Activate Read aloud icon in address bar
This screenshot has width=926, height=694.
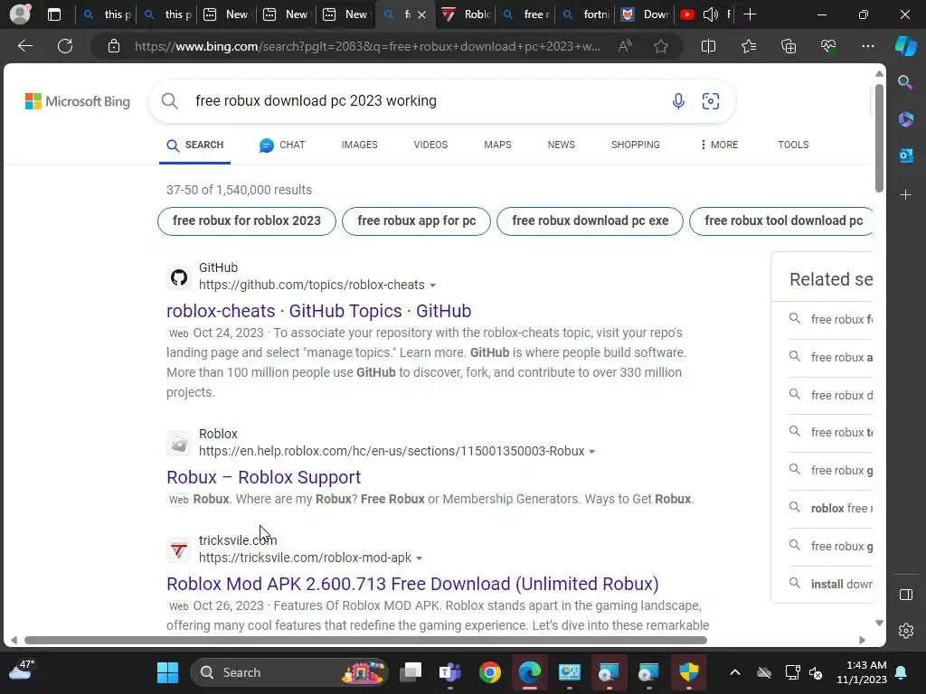point(625,46)
